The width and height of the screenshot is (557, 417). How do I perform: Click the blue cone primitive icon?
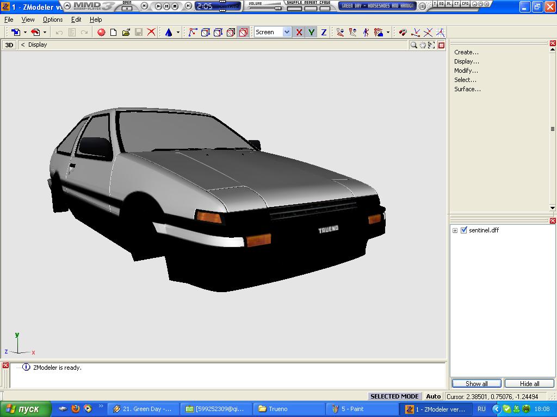[x=169, y=33]
